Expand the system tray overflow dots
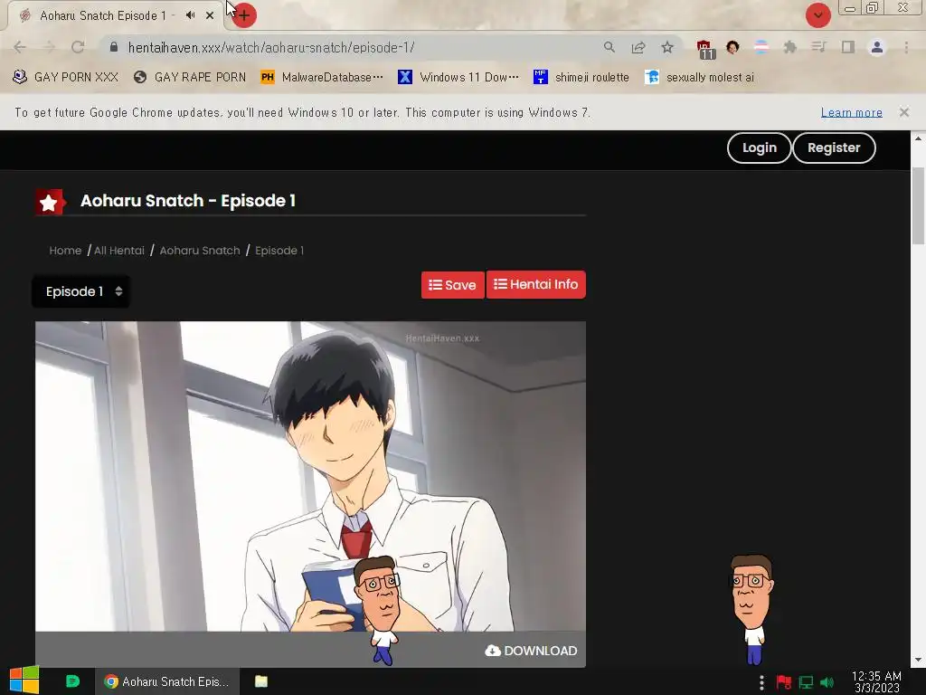926x695 pixels. (x=761, y=682)
